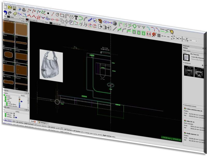Click the New document icon
The height and width of the screenshot is (157, 207).
coord(5,7)
